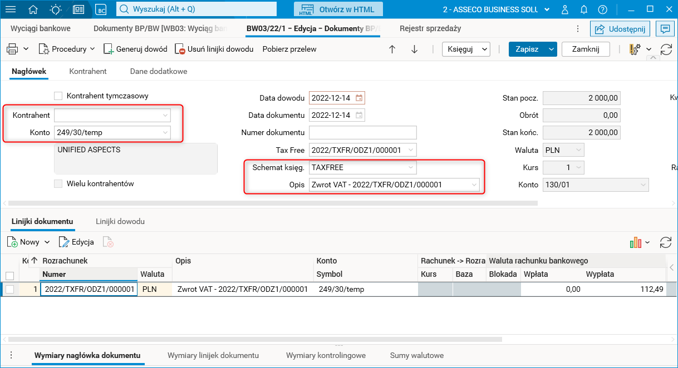Screen dimensions: 678x368
Task: Click the chart icon in lines toolbar
Action: (636, 242)
